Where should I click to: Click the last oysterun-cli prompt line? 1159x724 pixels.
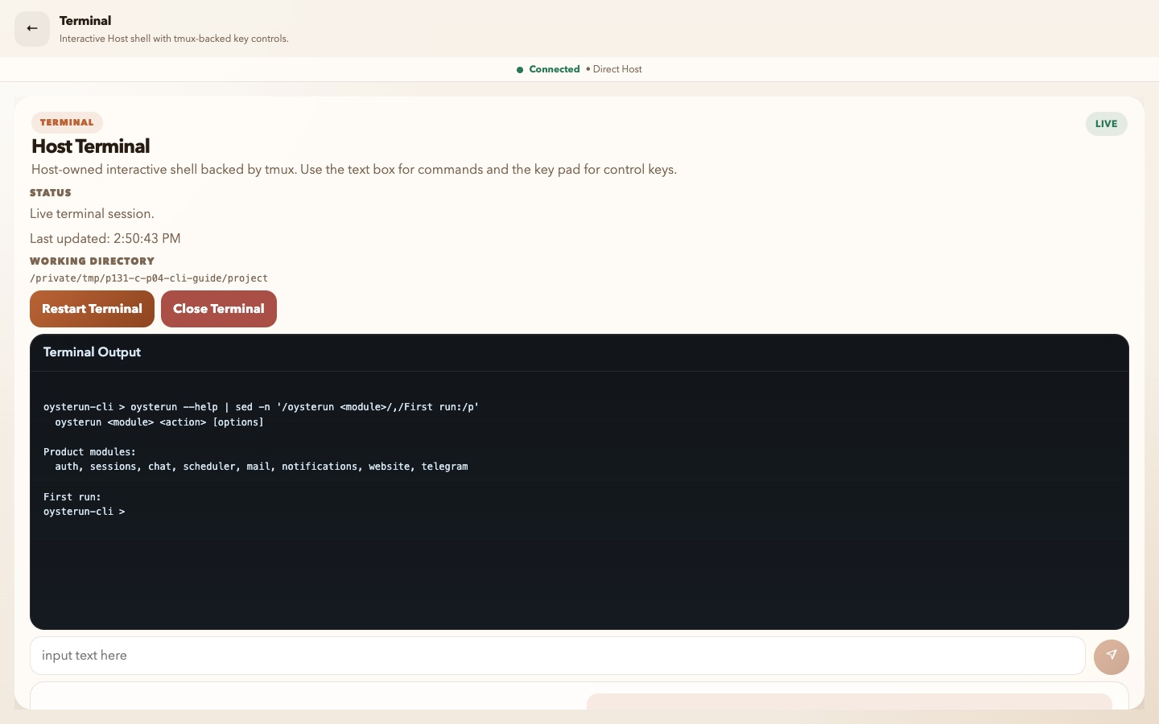[x=85, y=512]
